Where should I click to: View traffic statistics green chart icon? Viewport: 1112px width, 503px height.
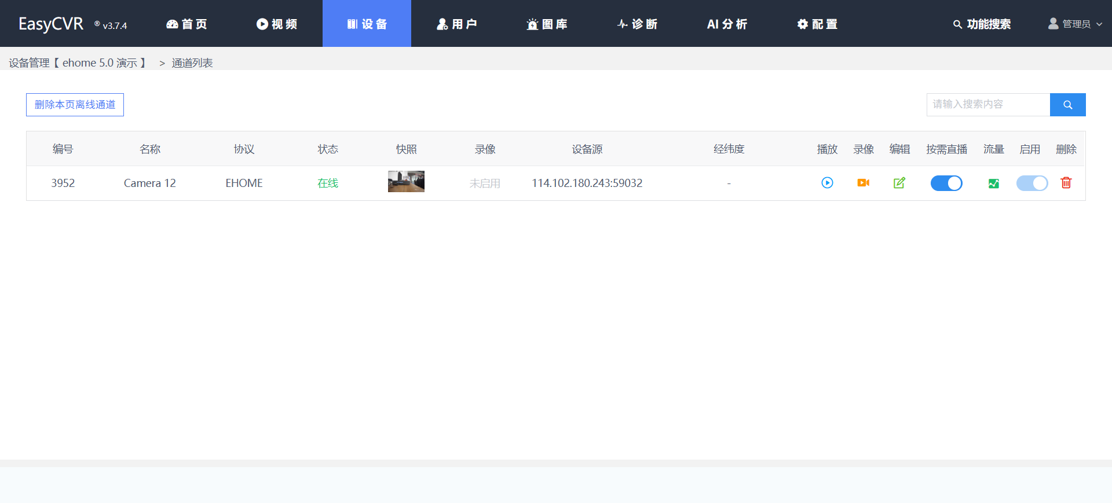(993, 183)
